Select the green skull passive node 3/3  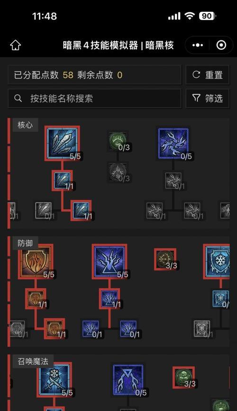pyautogui.click(x=183, y=377)
